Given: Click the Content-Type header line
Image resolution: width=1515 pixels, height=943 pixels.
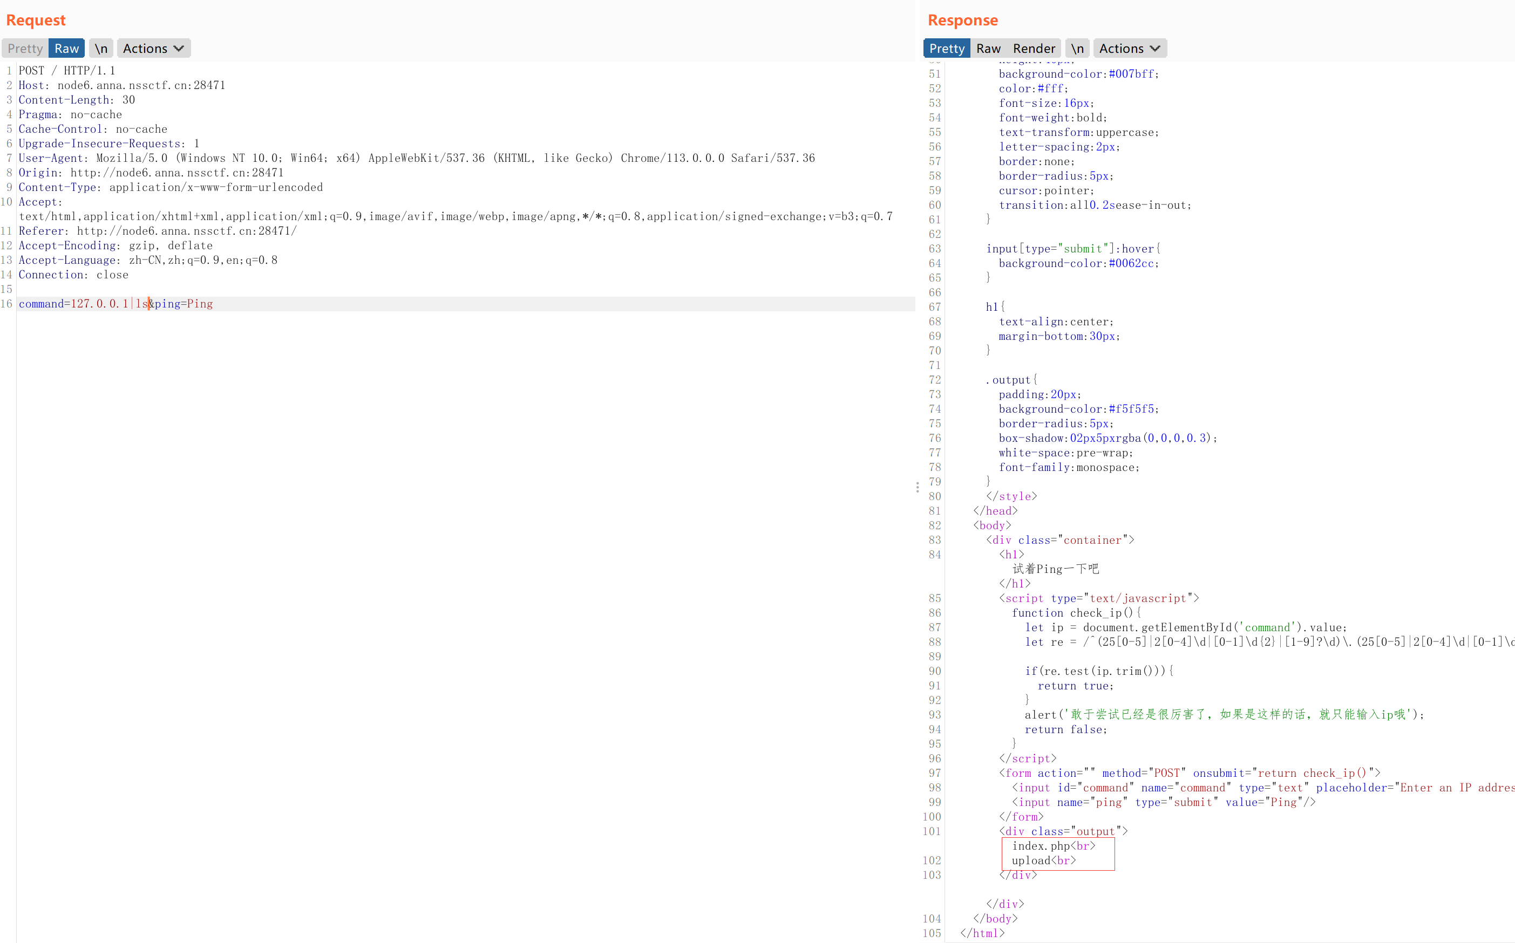Looking at the screenshot, I should click(171, 187).
